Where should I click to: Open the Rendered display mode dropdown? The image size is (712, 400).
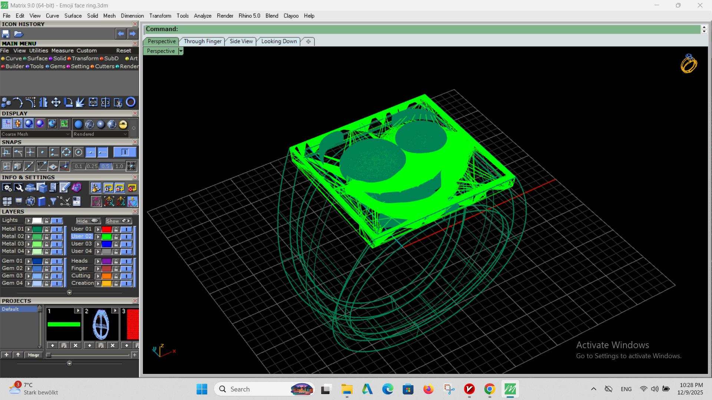tap(100, 134)
